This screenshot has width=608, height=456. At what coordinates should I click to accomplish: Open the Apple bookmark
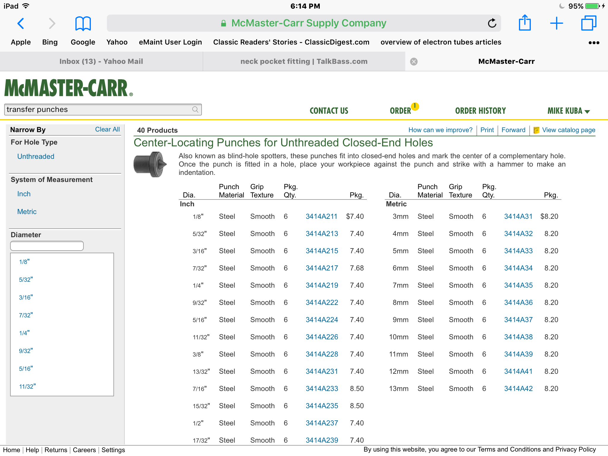[x=21, y=42]
